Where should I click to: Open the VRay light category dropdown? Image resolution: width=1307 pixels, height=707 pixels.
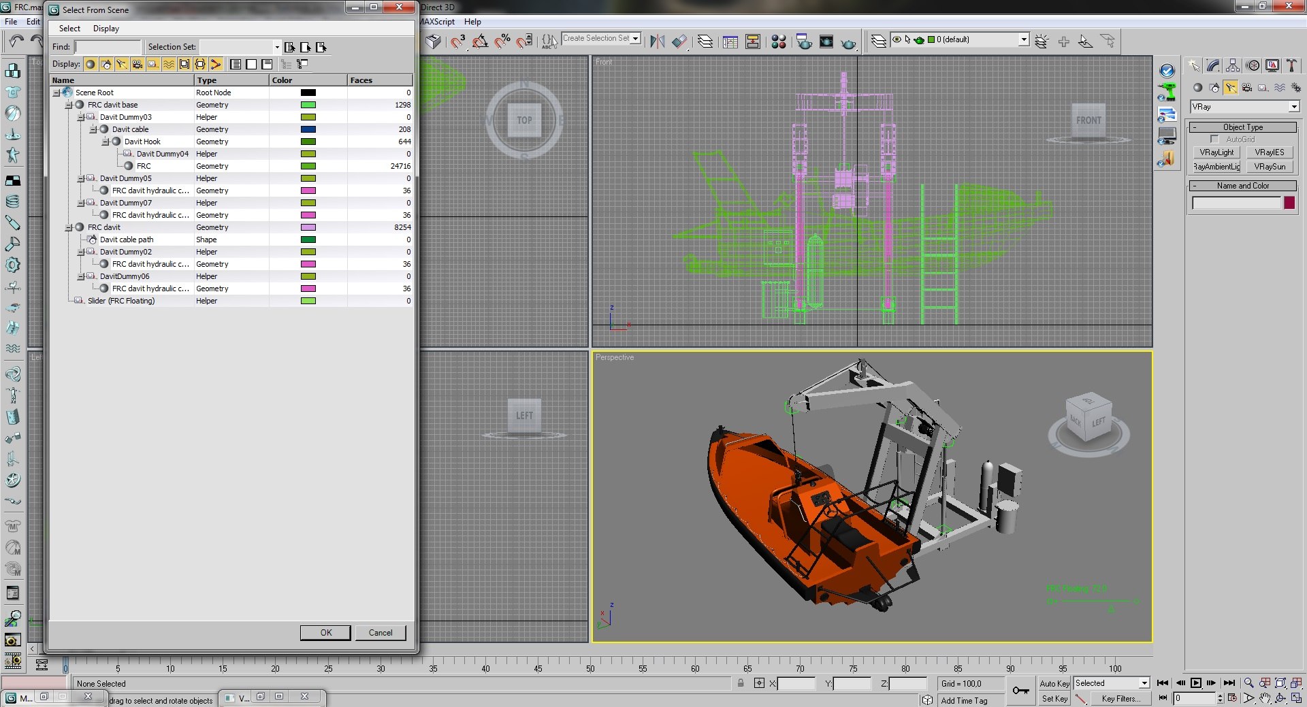click(1293, 107)
